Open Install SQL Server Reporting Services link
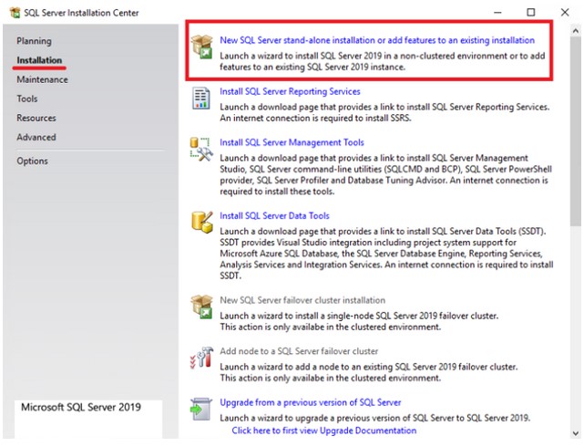Image resolution: width=584 pixels, height=447 pixels. point(290,91)
